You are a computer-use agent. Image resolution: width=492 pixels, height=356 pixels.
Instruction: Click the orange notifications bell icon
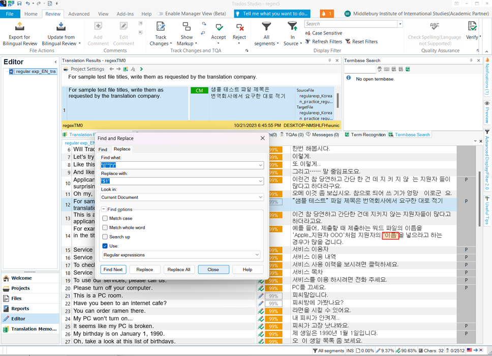(x=327, y=14)
